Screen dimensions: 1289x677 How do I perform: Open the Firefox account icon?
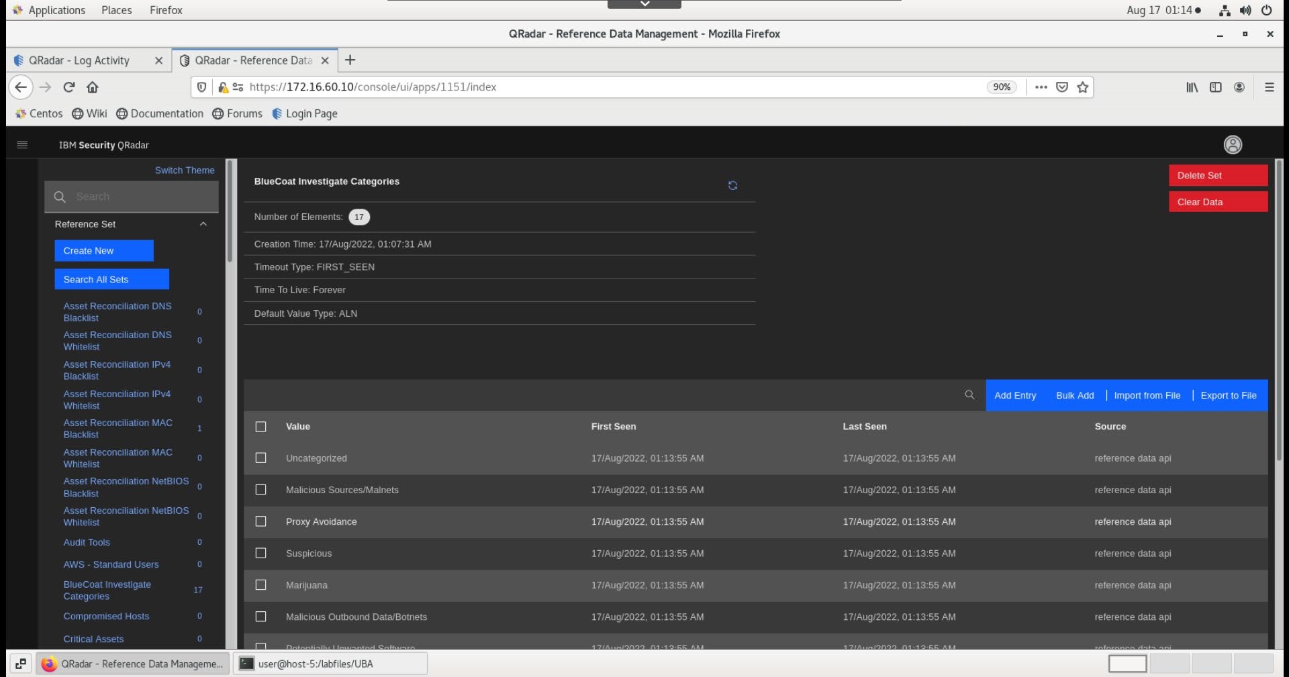(x=1239, y=87)
